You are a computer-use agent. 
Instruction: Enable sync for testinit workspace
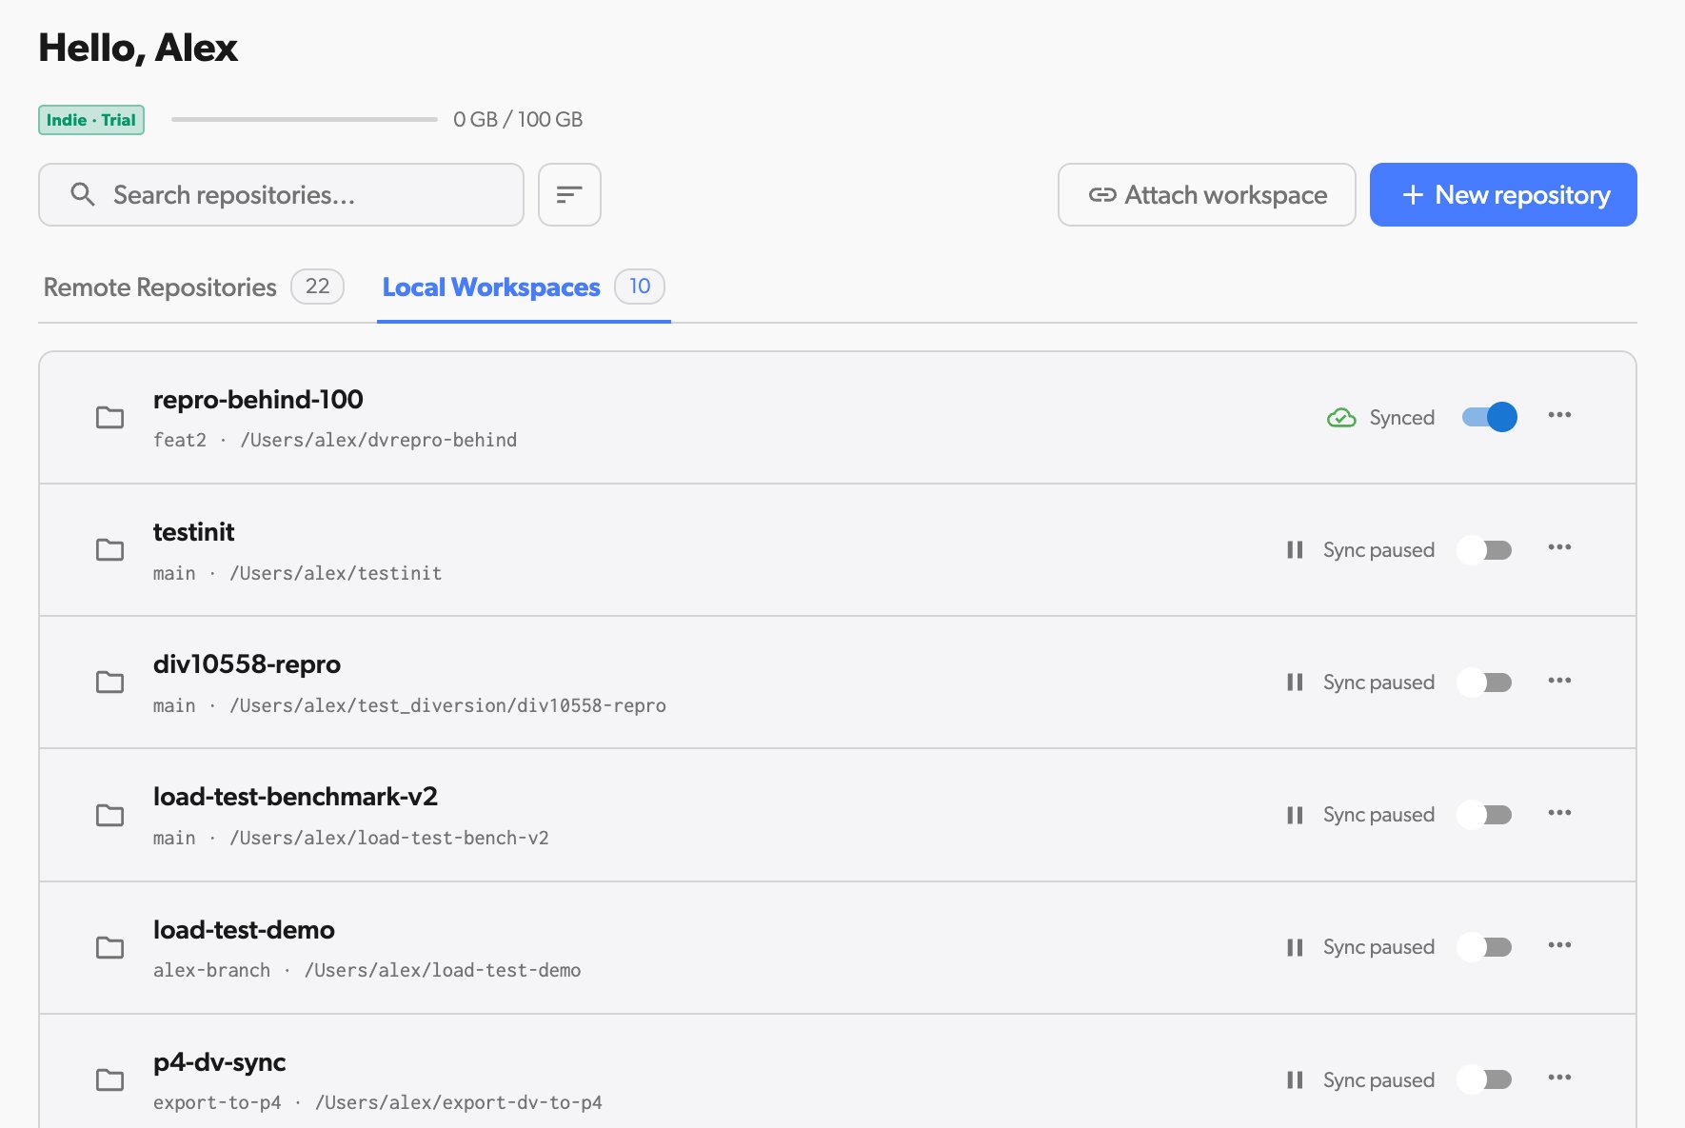(x=1485, y=549)
